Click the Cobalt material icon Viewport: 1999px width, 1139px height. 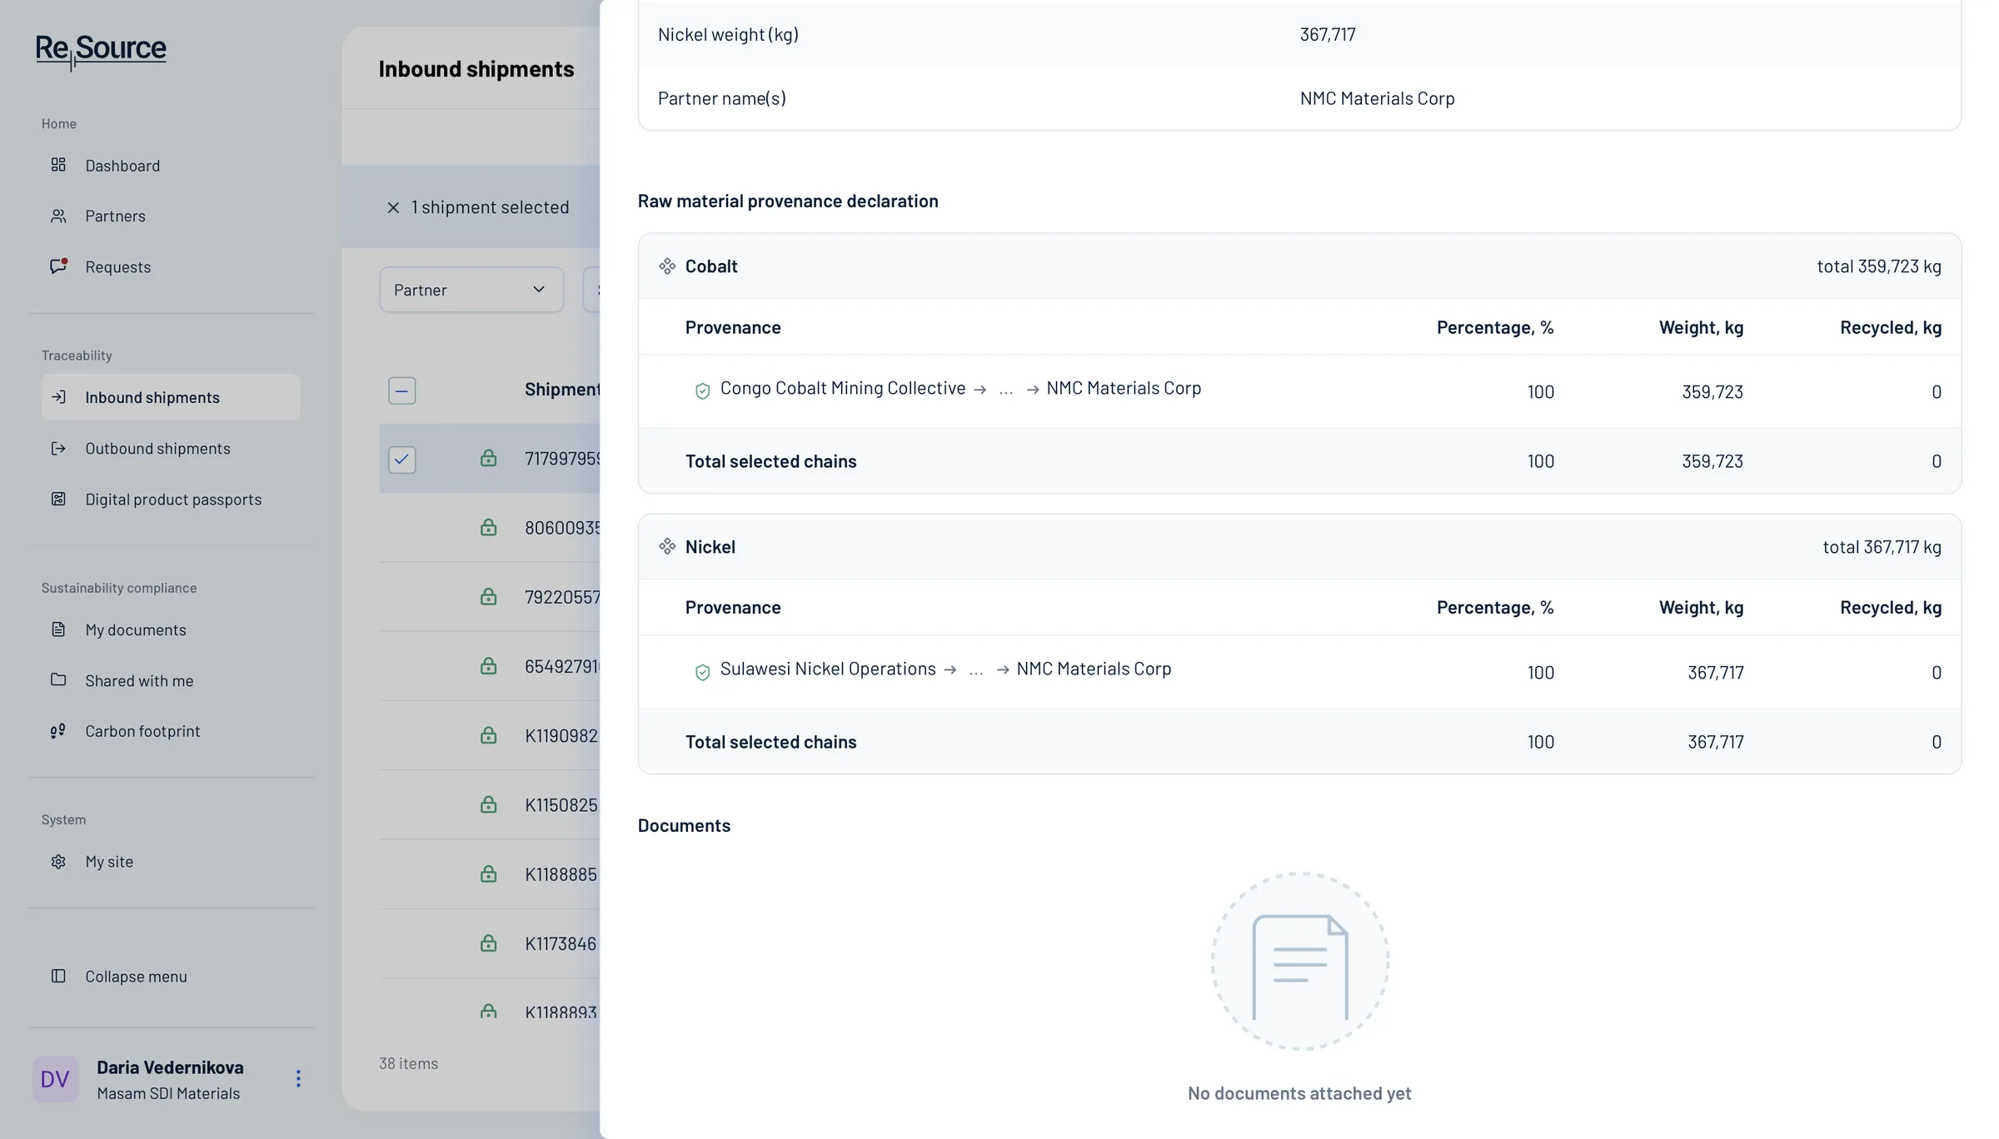[x=667, y=266]
